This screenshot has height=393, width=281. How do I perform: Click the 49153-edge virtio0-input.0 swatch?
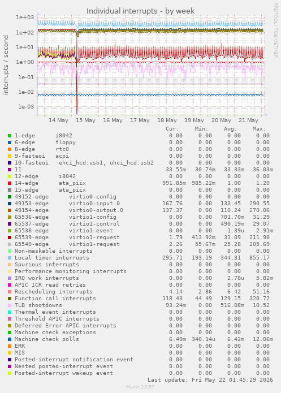click(10, 204)
